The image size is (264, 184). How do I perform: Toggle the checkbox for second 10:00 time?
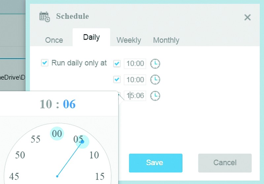[117, 79]
